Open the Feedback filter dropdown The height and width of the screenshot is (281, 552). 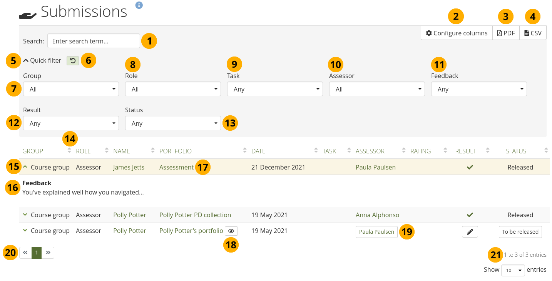pyautogui.click(x=478, y=89)
